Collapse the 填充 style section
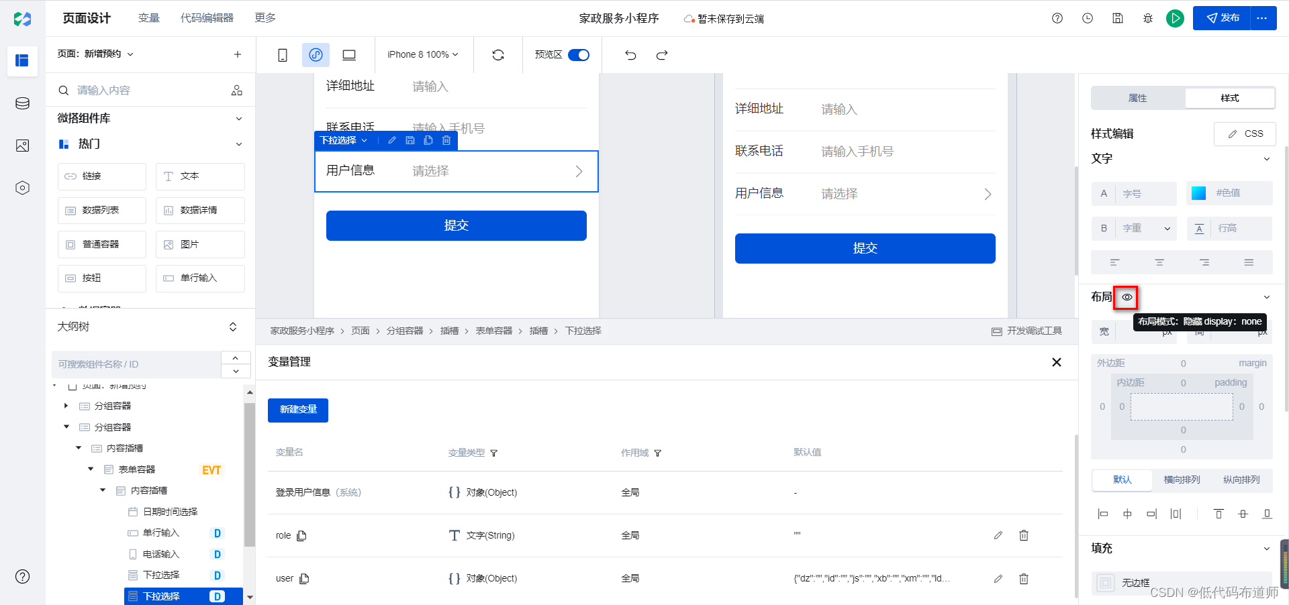This screenshot has width=1289, height=605. click(x=1266, y=549)
